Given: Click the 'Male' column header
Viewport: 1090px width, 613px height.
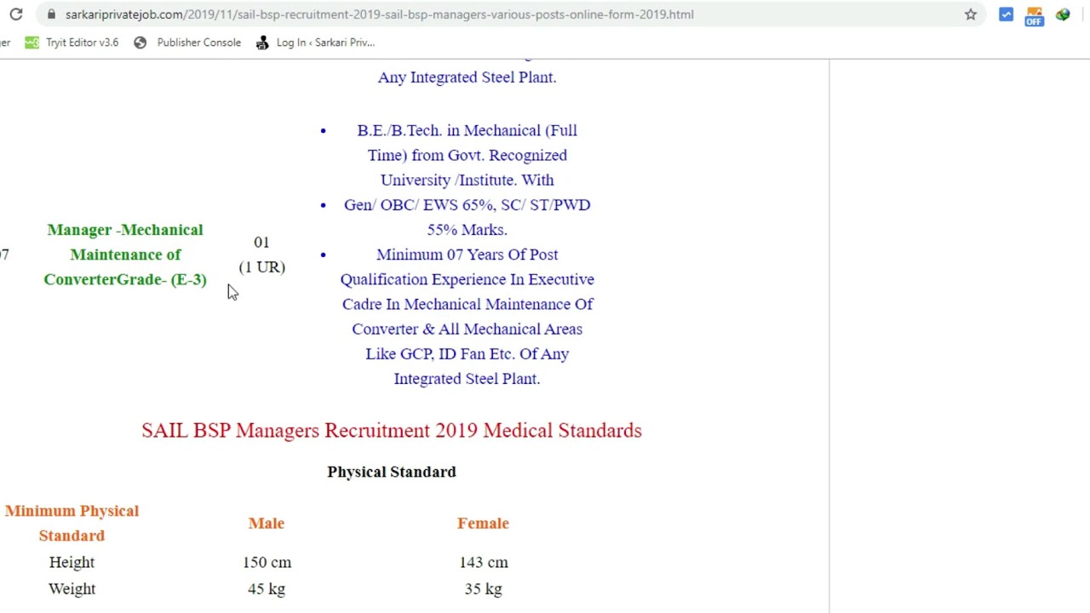Looking at the screenshot, I should coord(267,524).
